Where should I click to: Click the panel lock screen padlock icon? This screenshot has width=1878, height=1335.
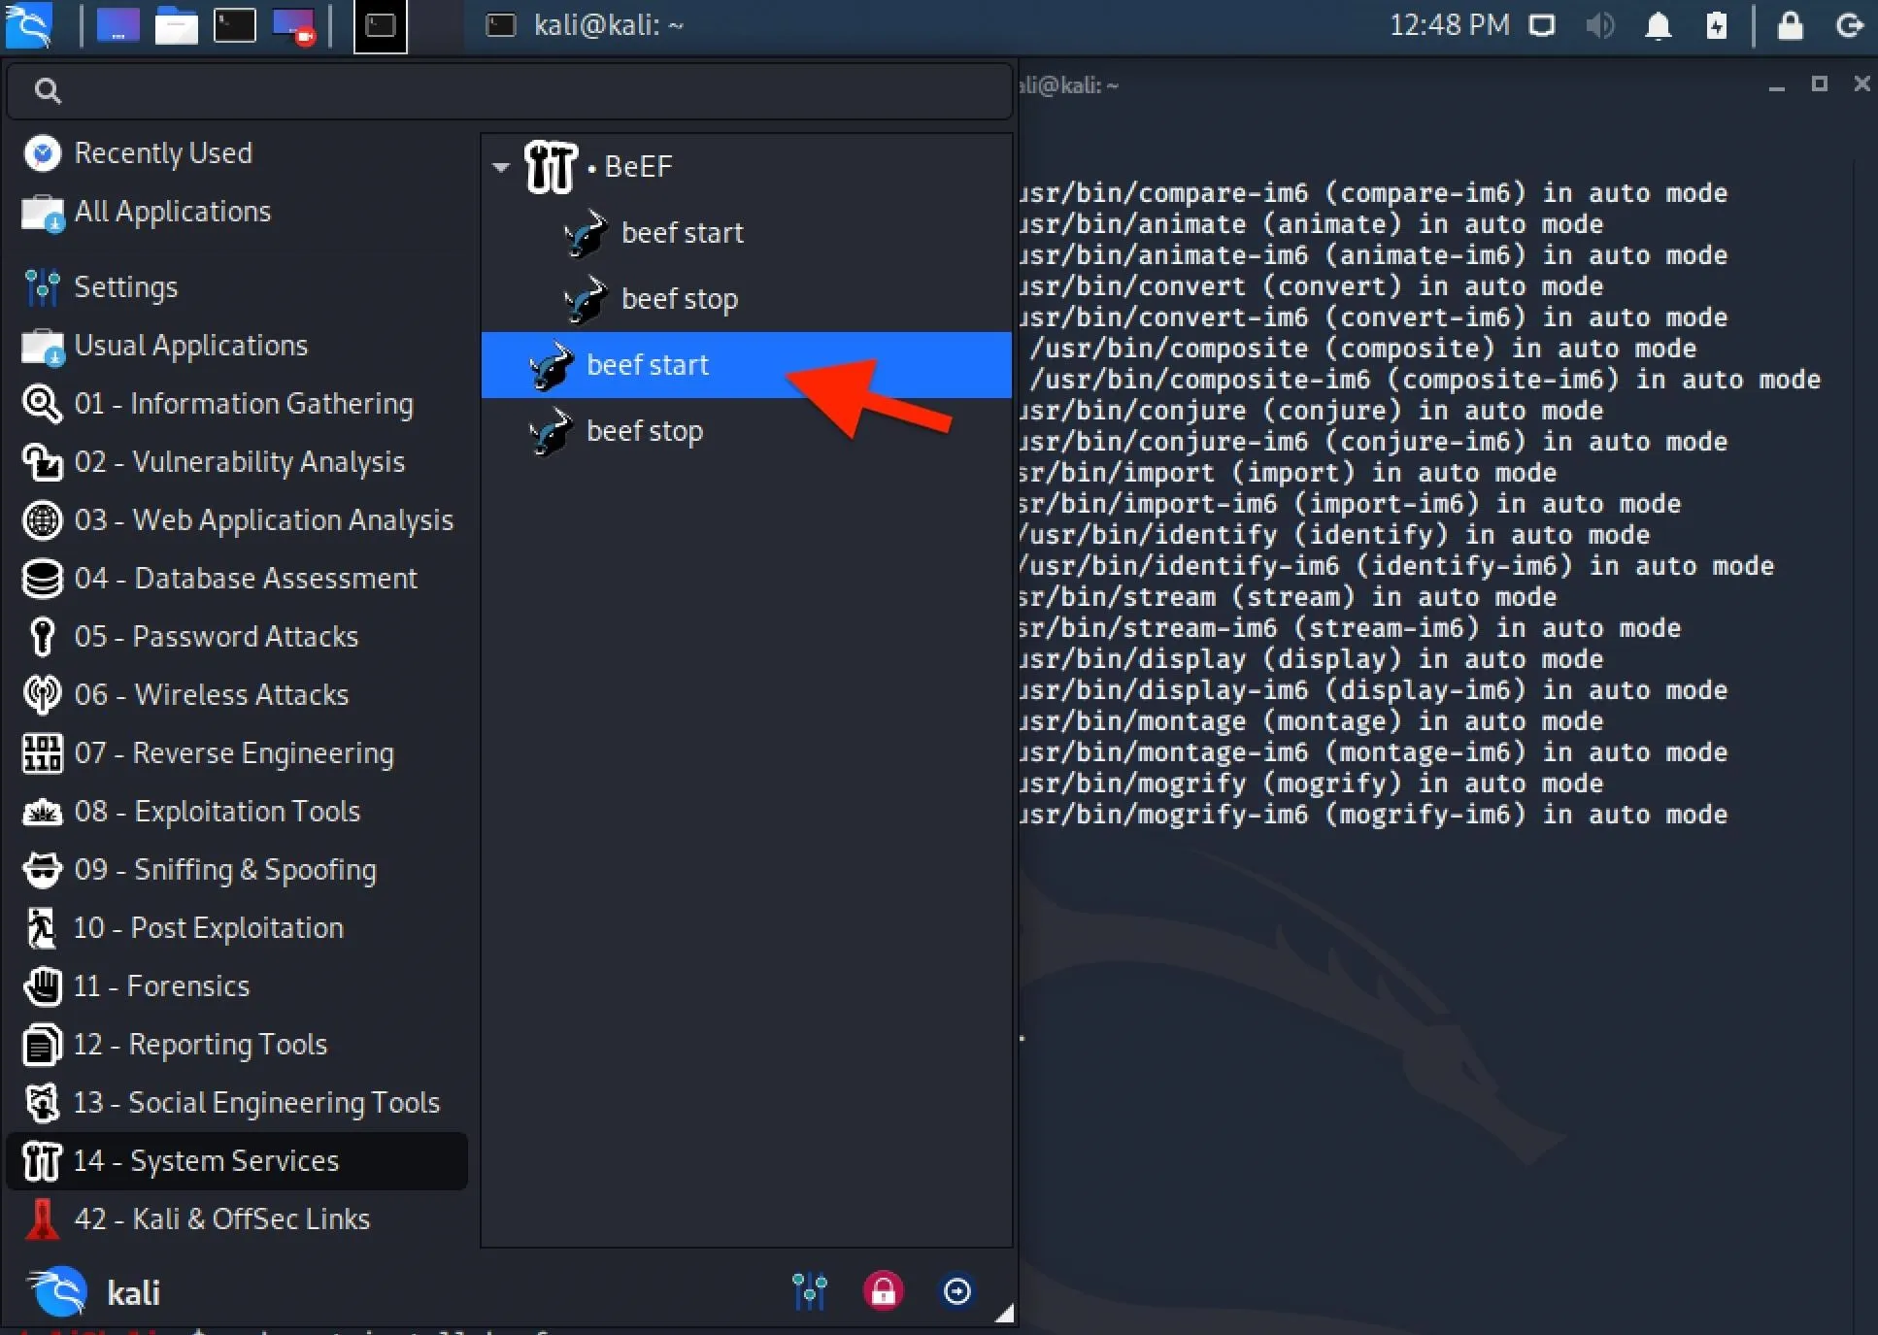pyautogui.click(x=1791, y=25)
